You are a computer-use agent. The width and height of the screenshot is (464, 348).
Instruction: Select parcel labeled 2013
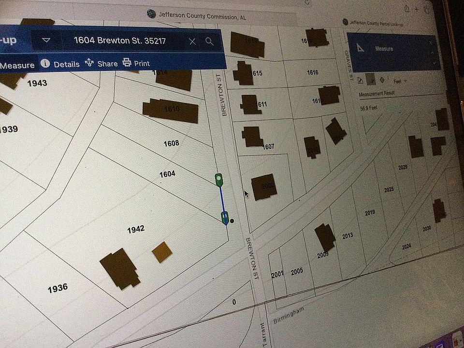pos(348,236)
